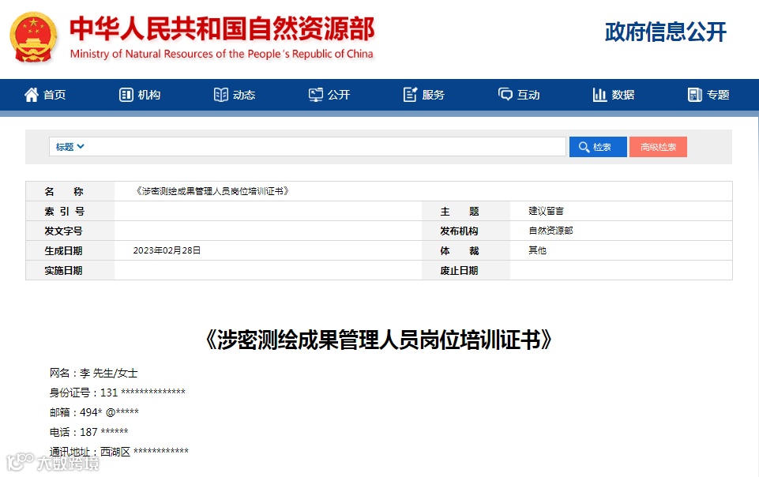The image size is (759, 477).
Task: Click the 发文字号 row label
Action: click(63, 231)
